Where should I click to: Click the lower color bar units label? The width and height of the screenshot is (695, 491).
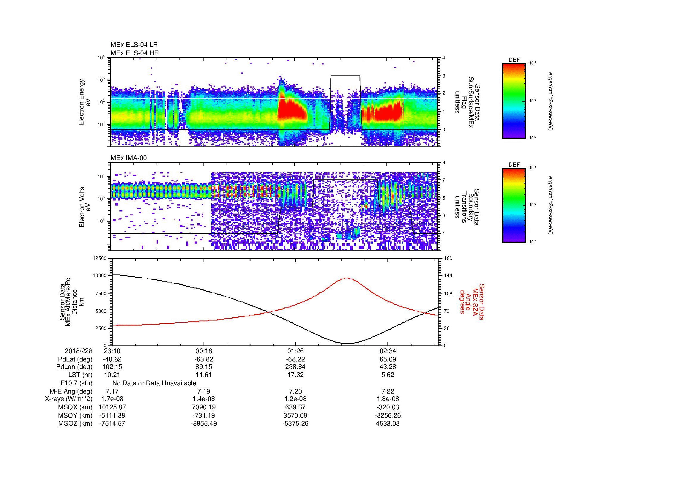(551, 206)
